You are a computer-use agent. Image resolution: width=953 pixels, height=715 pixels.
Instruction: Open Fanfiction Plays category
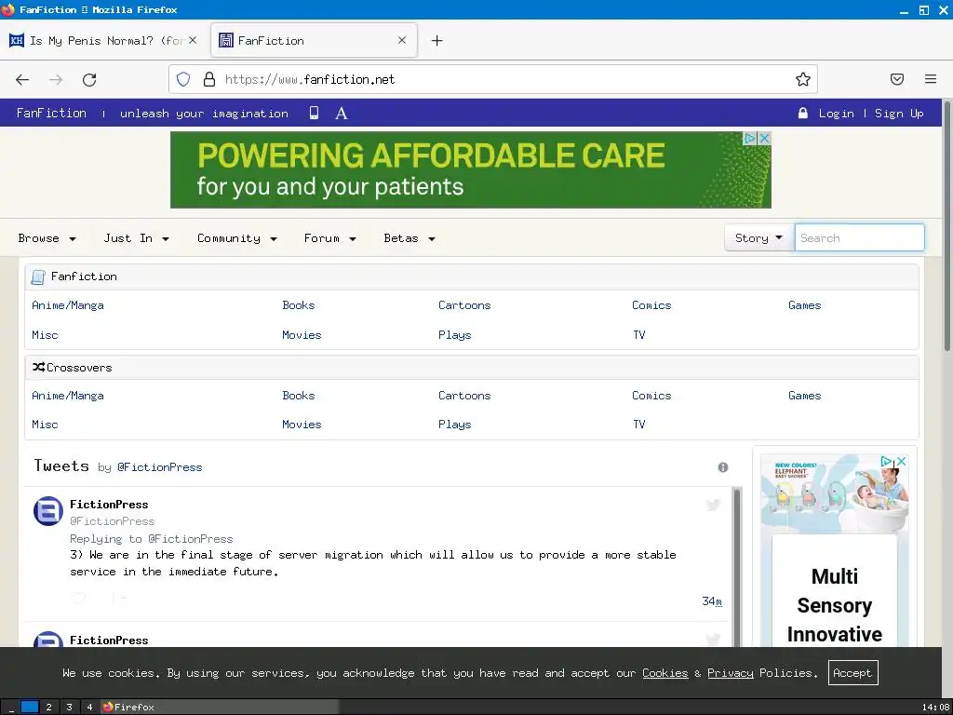454,335
